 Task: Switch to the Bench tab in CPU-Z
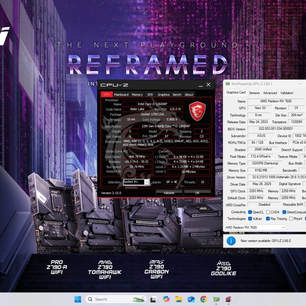(x=177, y=94)
